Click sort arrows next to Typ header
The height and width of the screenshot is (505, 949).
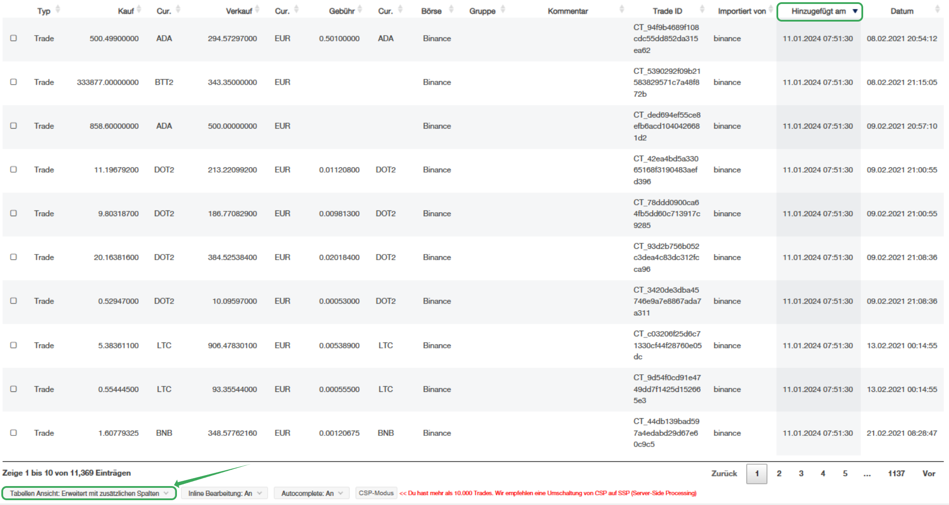[58, 10]
